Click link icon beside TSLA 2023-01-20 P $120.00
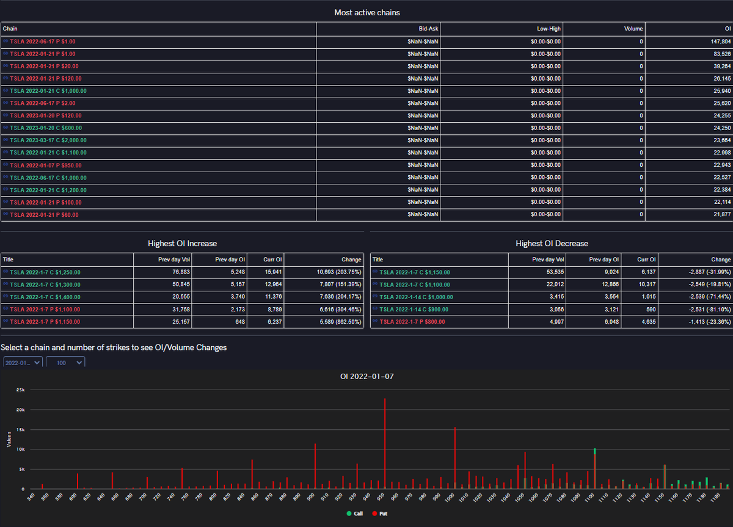Screen dimensions: 733x527 5,115
